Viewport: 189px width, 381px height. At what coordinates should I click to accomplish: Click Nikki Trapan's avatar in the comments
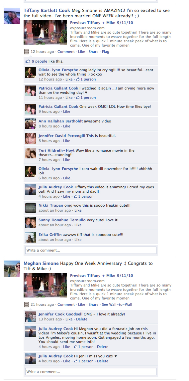point(31,208)
